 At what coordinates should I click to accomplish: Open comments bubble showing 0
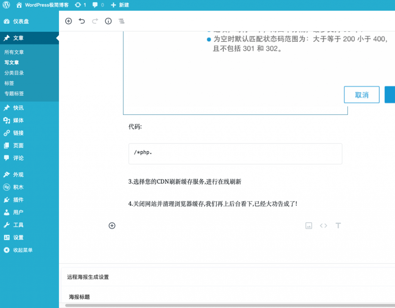point(98,5)
